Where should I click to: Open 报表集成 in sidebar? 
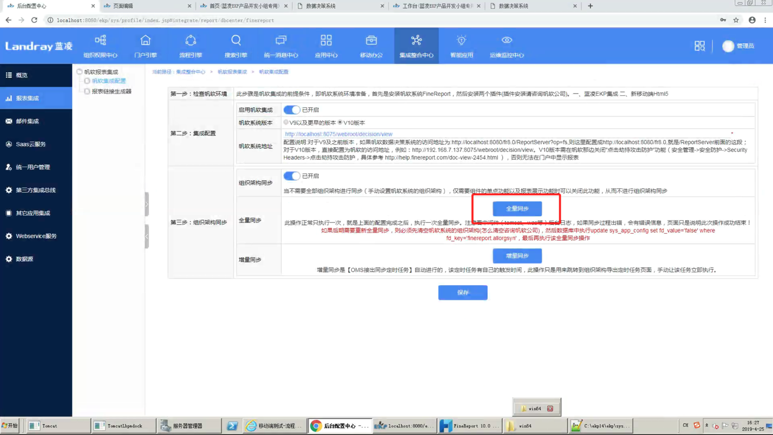36,98
